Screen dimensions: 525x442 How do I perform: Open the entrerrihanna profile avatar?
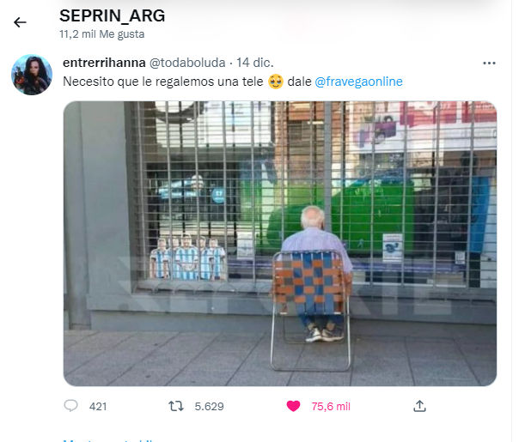32,75
